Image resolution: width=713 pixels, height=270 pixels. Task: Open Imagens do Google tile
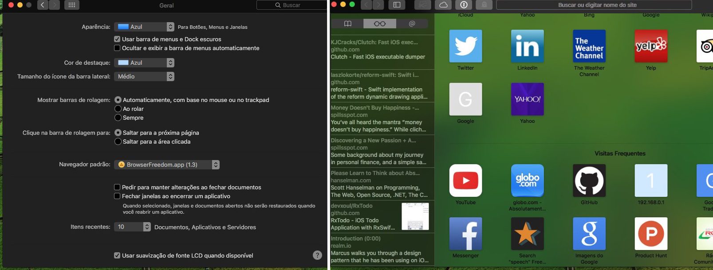tap(589, 234)
